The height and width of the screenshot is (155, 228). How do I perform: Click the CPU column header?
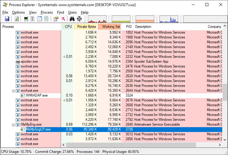point(68,27)
